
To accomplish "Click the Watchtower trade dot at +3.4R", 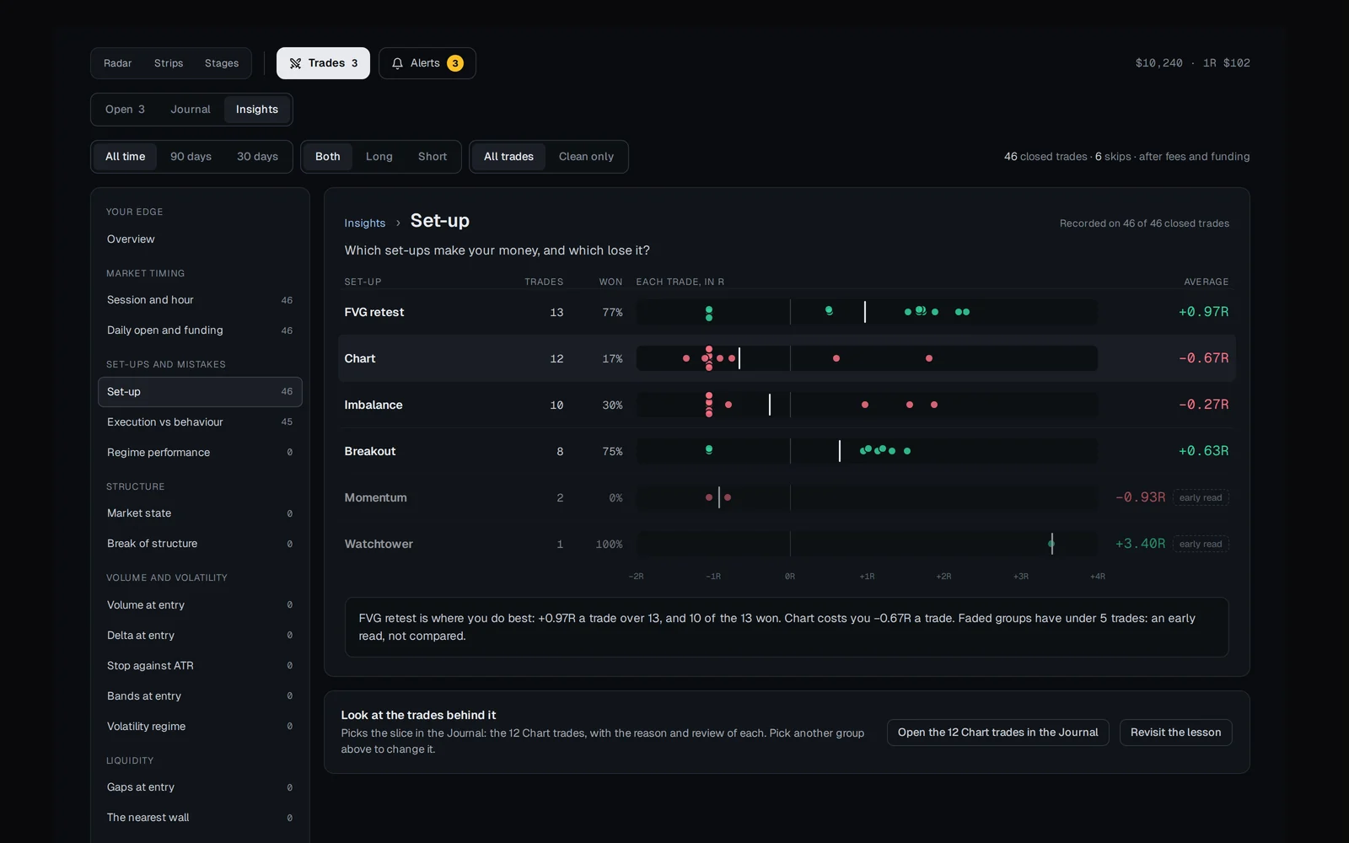I will (1051, 544).
